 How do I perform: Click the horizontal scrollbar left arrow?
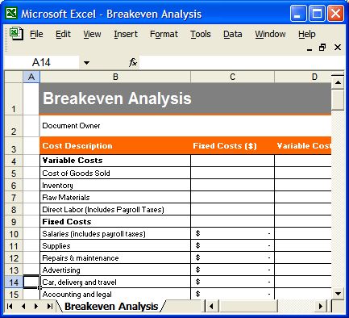[x=212, y=306]
